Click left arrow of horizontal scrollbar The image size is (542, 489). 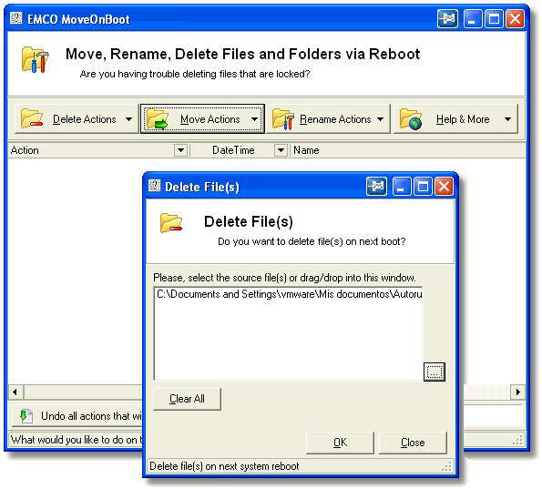point(15,392)
